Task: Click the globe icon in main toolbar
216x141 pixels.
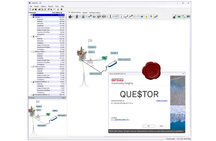Action: point(62,9)
